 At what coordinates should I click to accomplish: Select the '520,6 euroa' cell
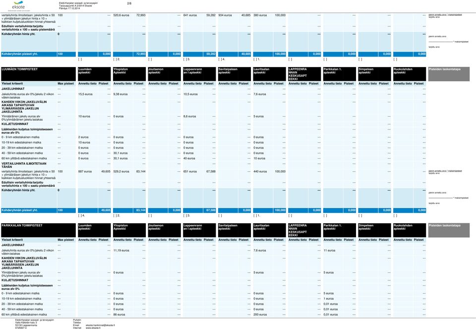(121, 15)
